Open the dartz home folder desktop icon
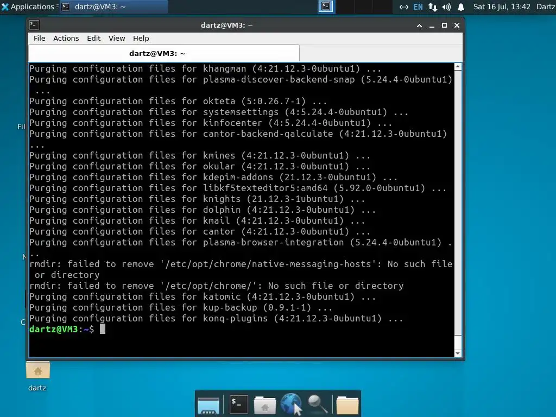Screen dimensions: 556x417 pos(37,376)
